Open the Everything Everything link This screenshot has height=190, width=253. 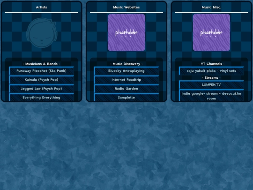coord(42,98)
